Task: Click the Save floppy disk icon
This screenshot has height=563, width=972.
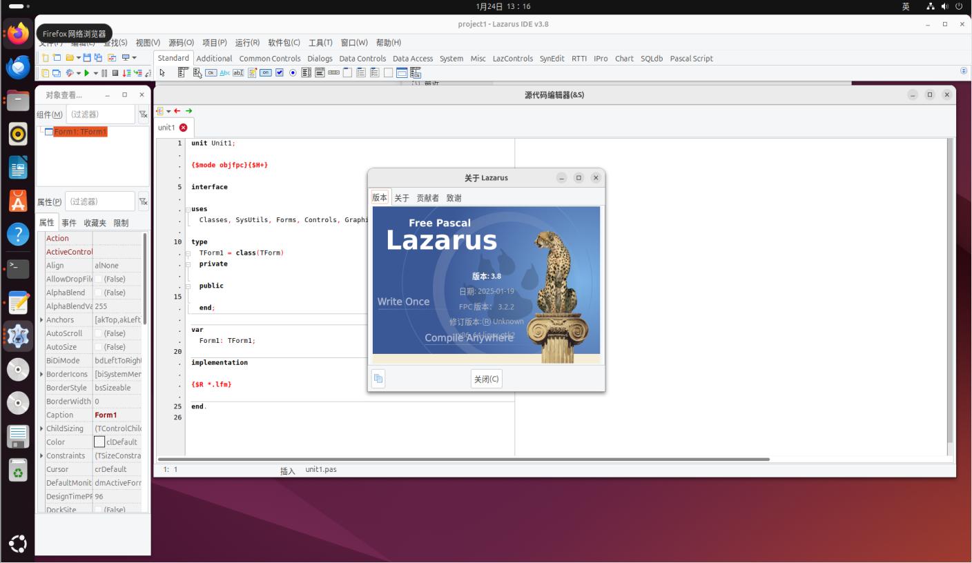Action: 87,58
